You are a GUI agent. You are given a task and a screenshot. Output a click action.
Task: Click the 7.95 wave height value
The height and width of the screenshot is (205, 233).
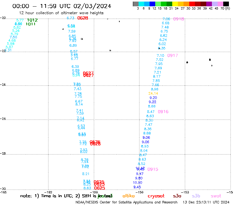point(159,64)
